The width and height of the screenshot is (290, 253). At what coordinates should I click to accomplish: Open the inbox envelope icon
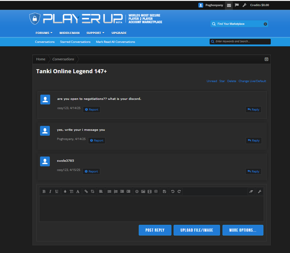pos(229,5)
